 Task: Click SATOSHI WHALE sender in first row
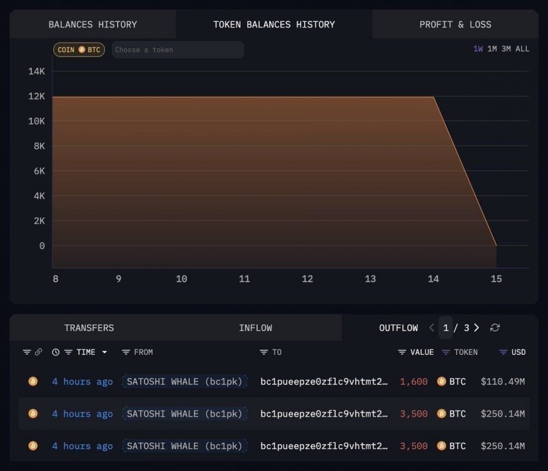pos(185,381)
